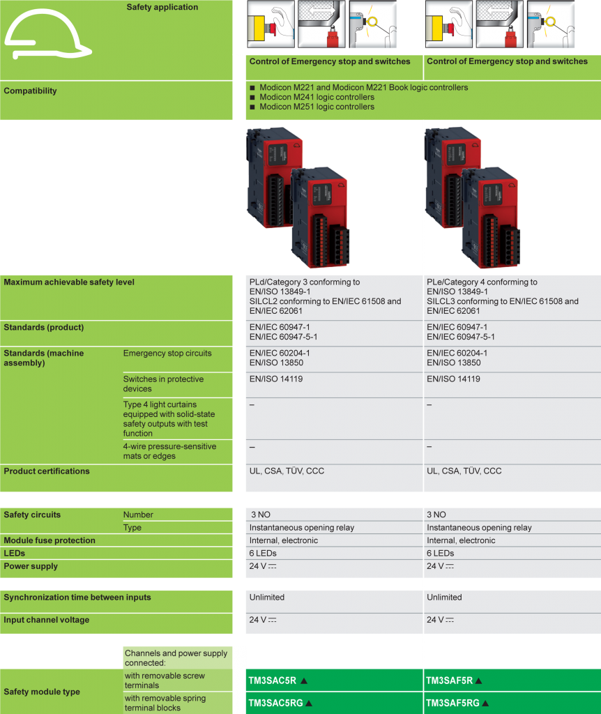The height and width of the screenshot is (714, 601).
Task: Click the rope pull switch pictogram in left column
Action: [x=373, y=24]
